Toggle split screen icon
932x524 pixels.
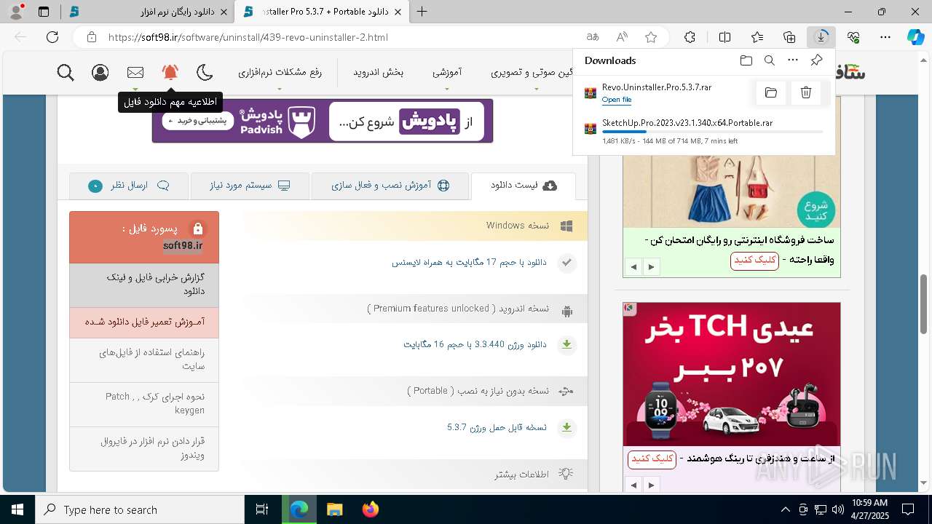click(724, 37)
